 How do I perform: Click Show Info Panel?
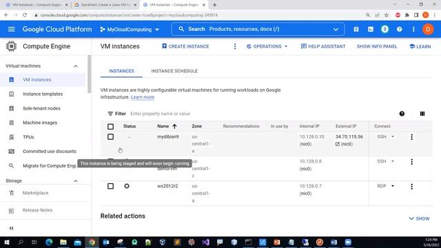point(377,46)
